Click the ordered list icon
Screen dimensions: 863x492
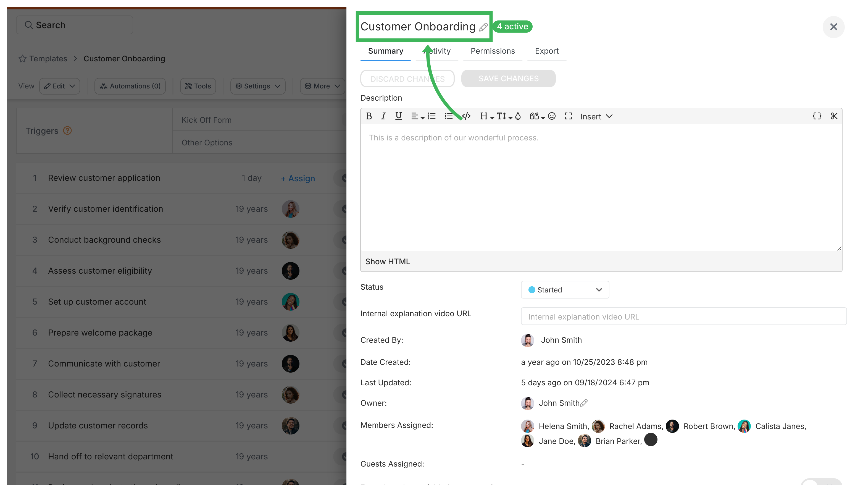(x=431, y=116)
